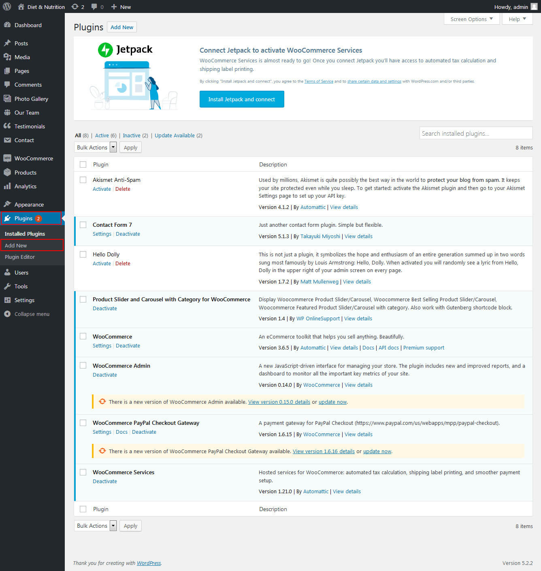Open the updates icon showing 2
Viewport: 541px width, 571px height.
[75, 6]
